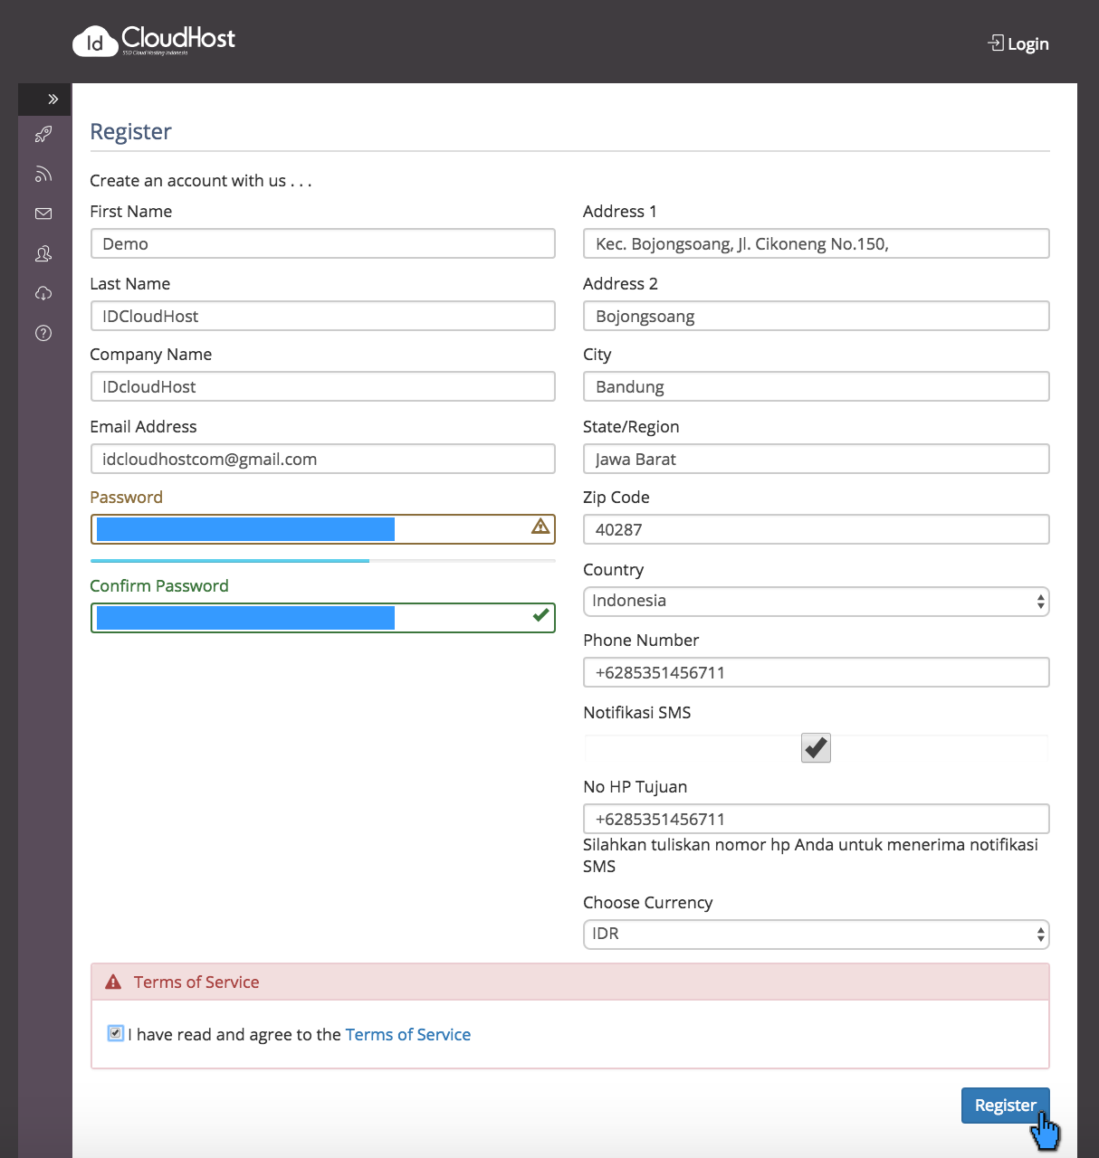The image size is (1099, 1158).
Task: Click the envelope mail icon in the sidebar
Action: coord(43,214)
